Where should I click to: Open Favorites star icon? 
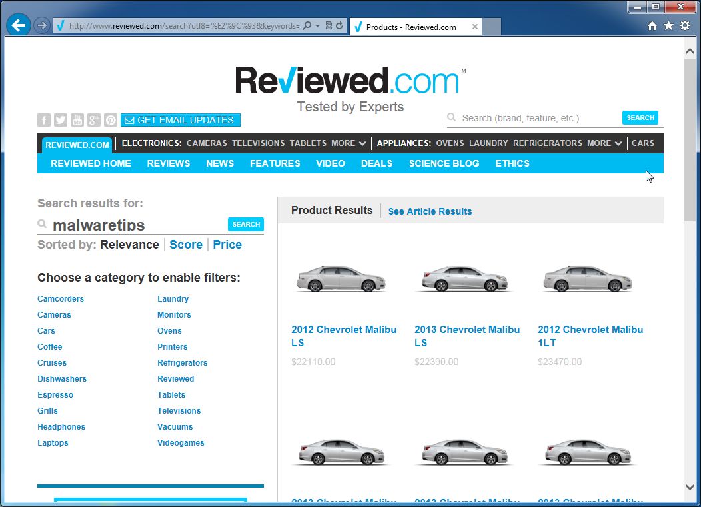pyautogui.click(x=668, y=25)
